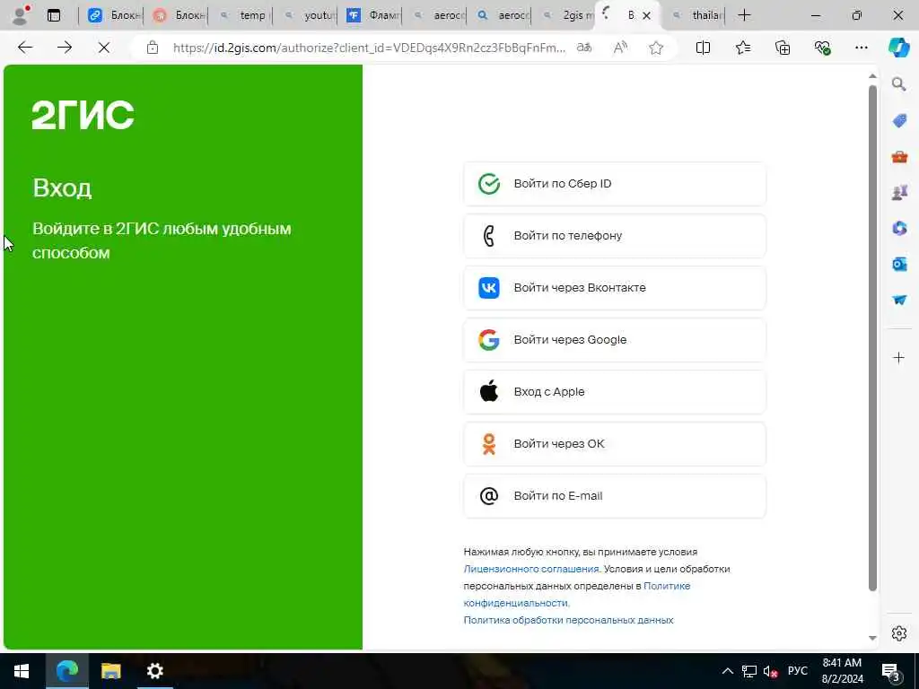
Task: Open the Copilot sidebar
Action: coord(898,48)
